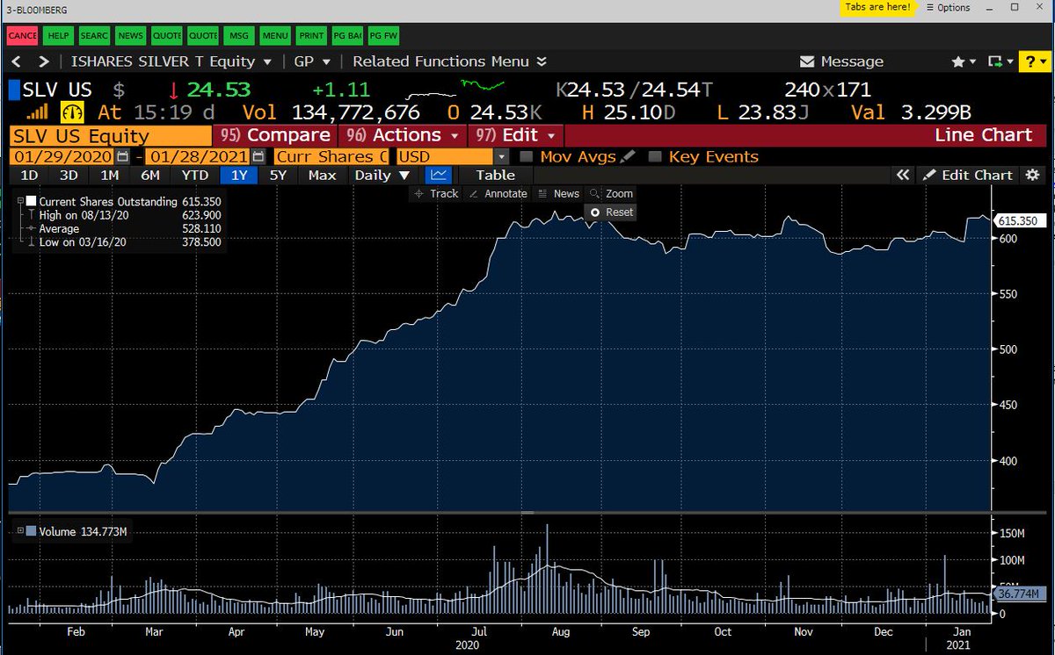Screen dimensions: 1055x655
Task: Click Current Shares Outstanding white color swatch
Action: pyautogui.click(x=33, y=201)
